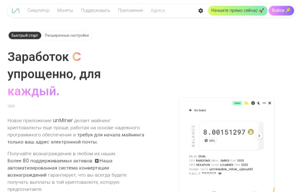Open settings via the gear icon
Image resolution: width=303 pixels, height=192 pixels.
[x=201, y=10]
